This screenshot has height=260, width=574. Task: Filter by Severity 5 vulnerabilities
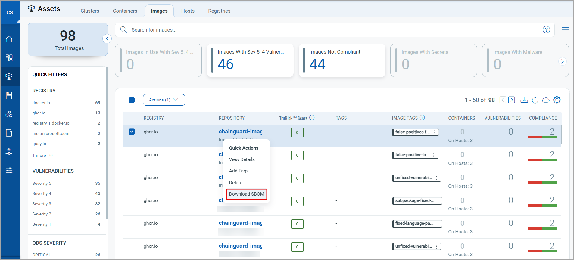point(42,183)
